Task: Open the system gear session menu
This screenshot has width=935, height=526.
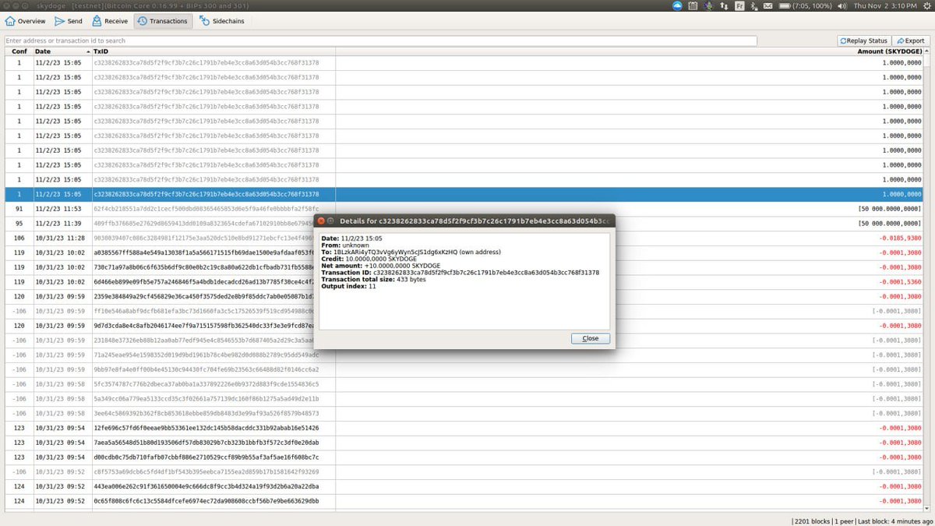Action: [x=926, y=5]
